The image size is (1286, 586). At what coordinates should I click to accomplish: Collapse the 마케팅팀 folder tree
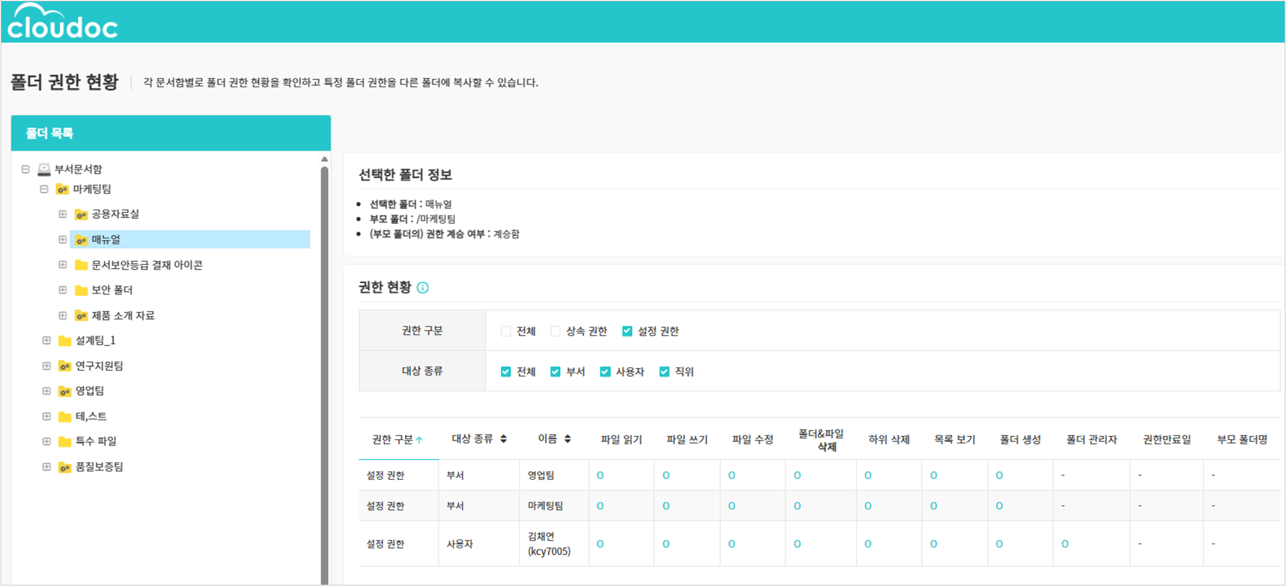click(x=44, y=189)
